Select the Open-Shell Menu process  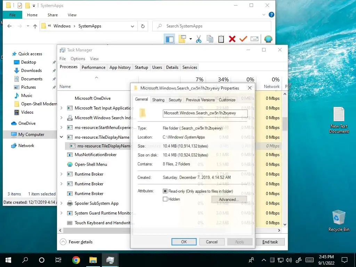(91, 164)
